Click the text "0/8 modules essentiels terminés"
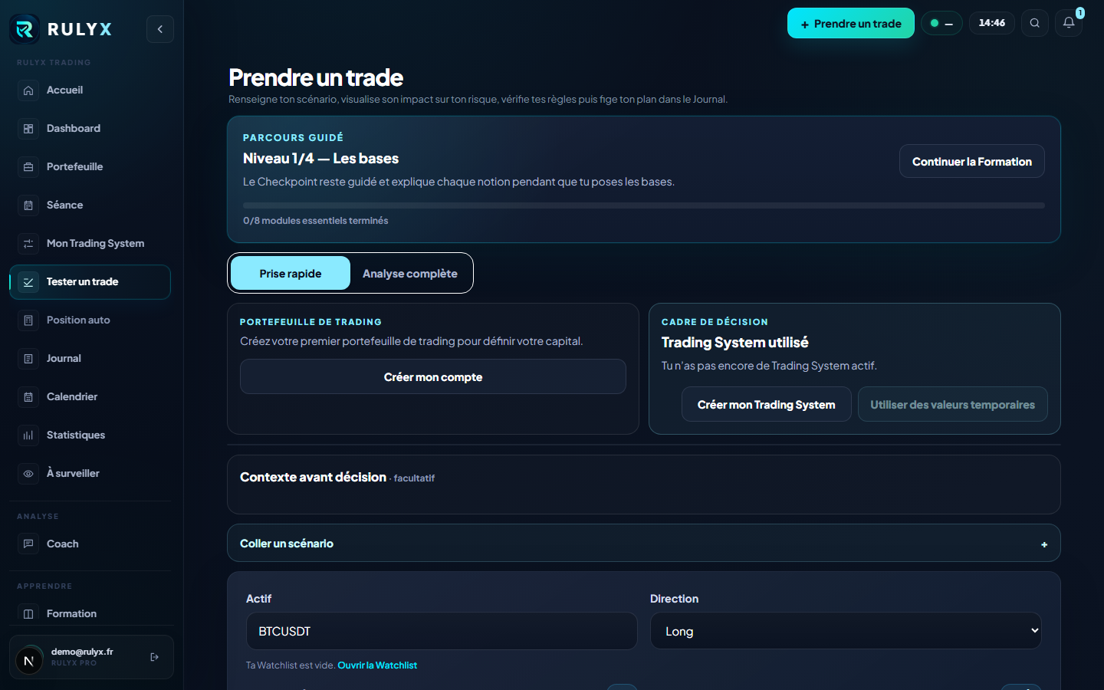 [316, 221]
